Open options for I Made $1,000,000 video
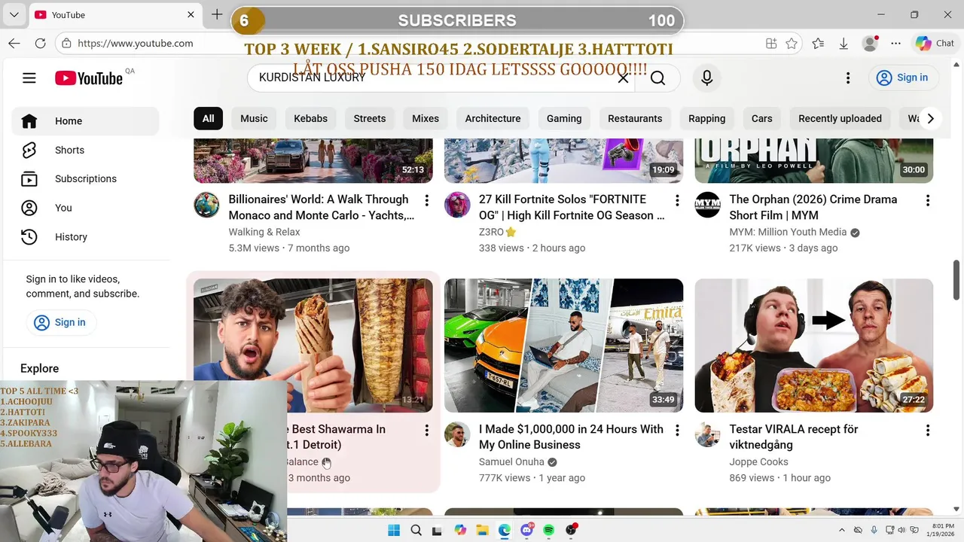 [677, 430]
